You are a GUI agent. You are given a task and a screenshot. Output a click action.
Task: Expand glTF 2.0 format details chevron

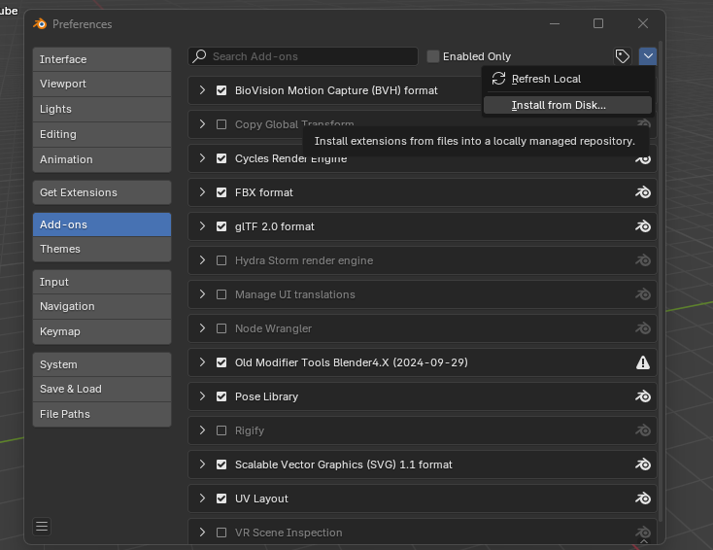(x=202, y=226)
